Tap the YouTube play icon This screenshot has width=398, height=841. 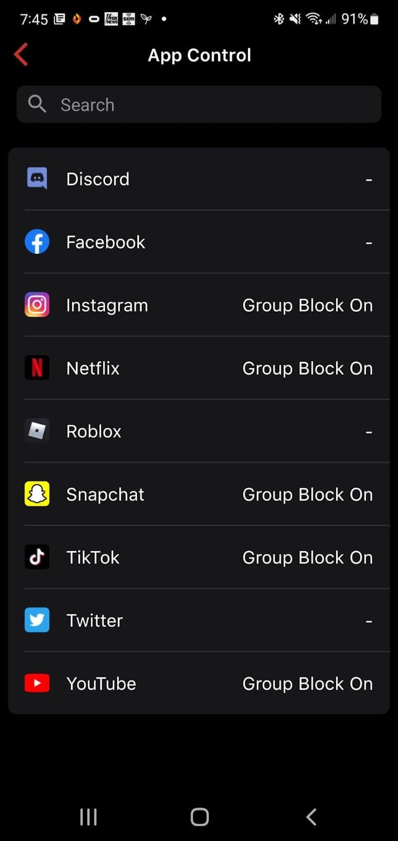click(37, 683)
